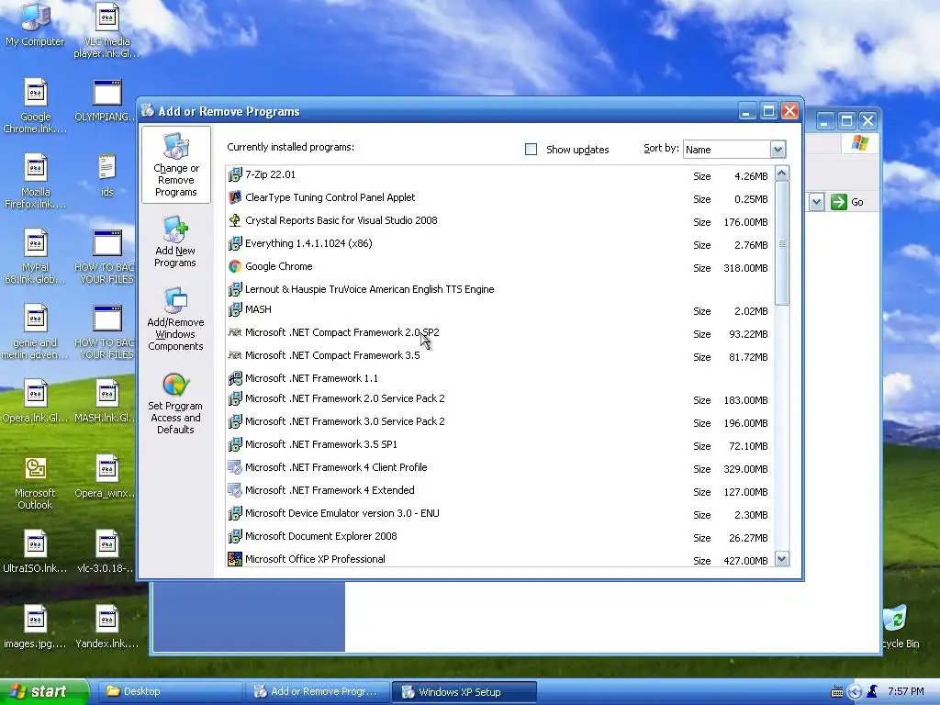Expand hidden tray icons arrow
Screen dimensions: 940x705
[x=855, y=692]
